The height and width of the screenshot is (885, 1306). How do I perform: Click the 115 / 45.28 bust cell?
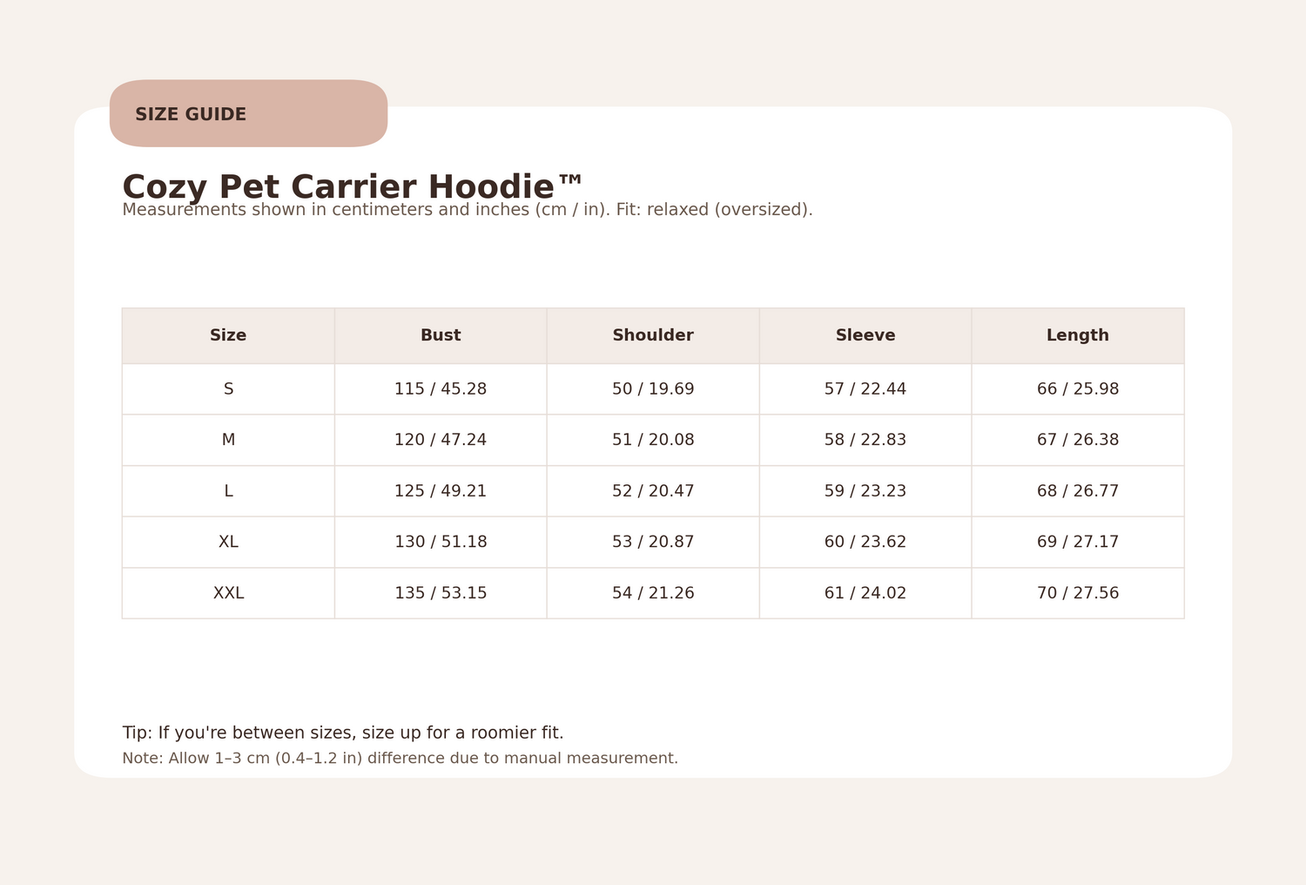pos(441,389)
